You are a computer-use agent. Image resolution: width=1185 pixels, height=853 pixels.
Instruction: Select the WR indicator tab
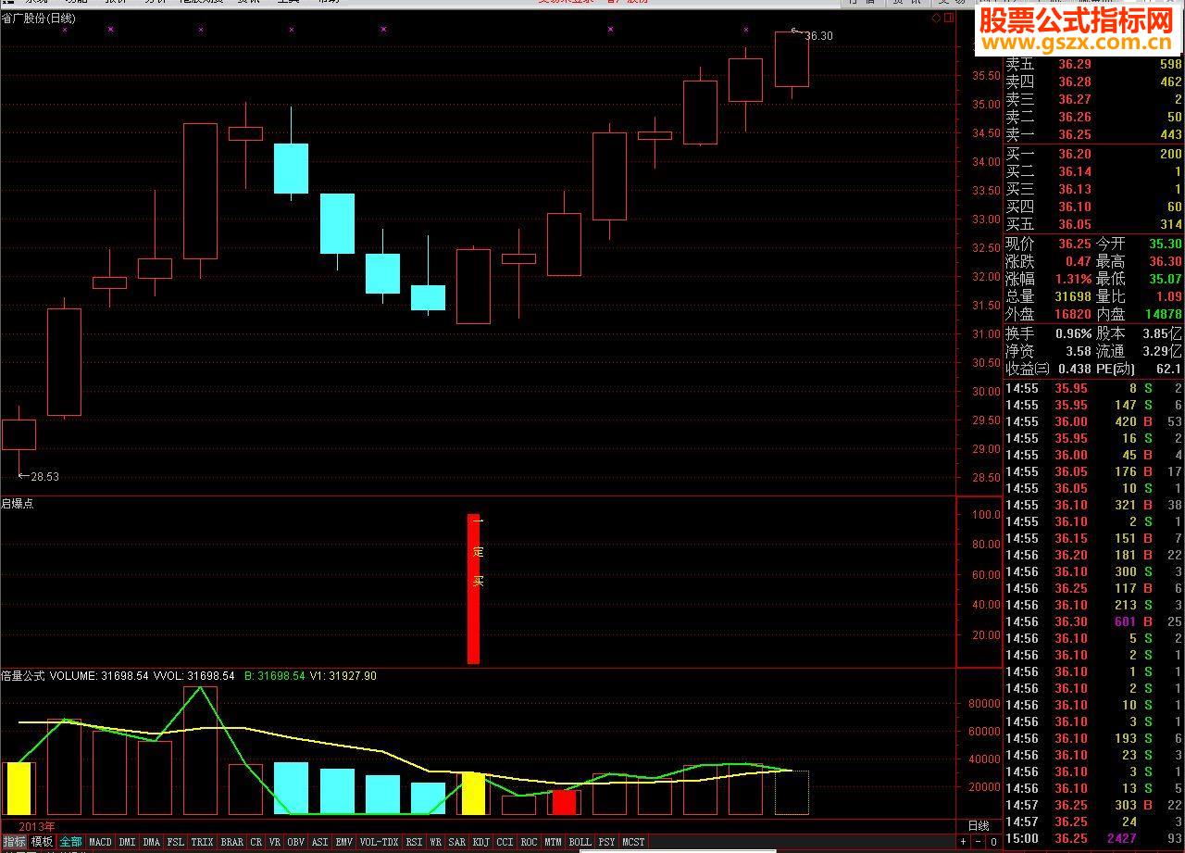point(435,842)
